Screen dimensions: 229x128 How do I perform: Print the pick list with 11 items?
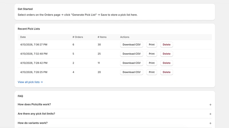(x=152, y=63)
